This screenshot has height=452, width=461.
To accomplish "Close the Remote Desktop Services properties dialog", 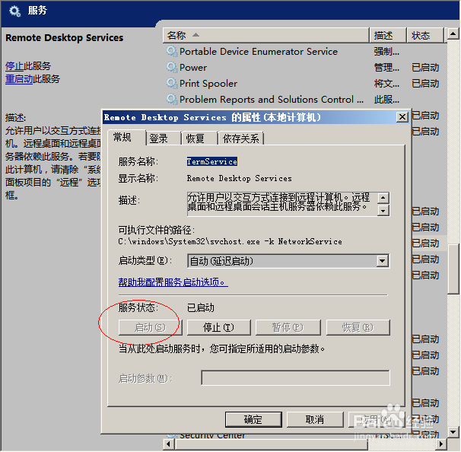I will (x=402, y=117).
